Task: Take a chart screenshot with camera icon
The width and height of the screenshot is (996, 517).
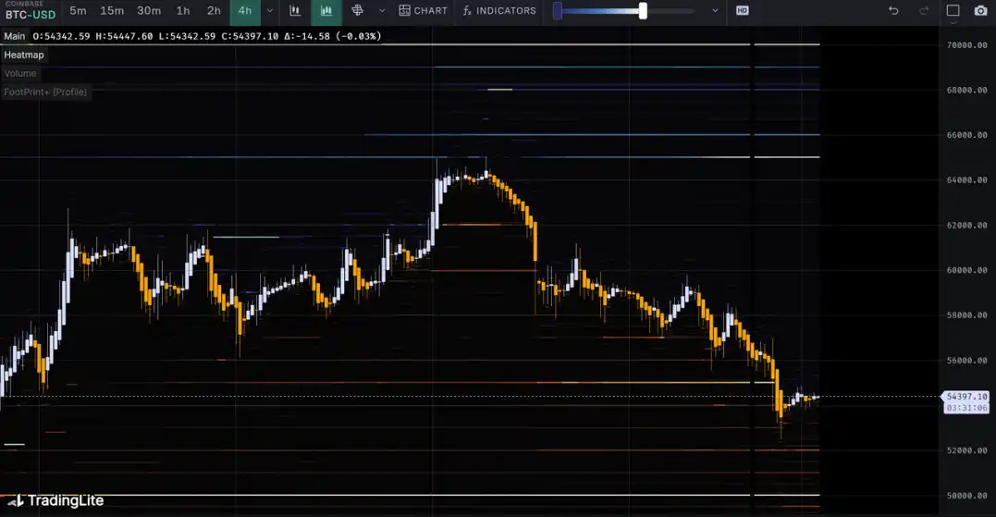Action: tap(980, 11)
